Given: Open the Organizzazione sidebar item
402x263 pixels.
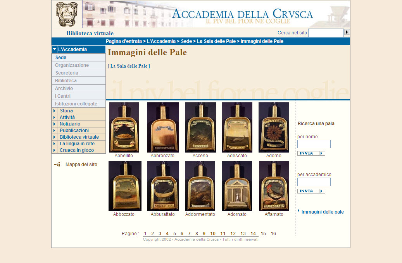Looking at the screenshot, I should [79, 65].
